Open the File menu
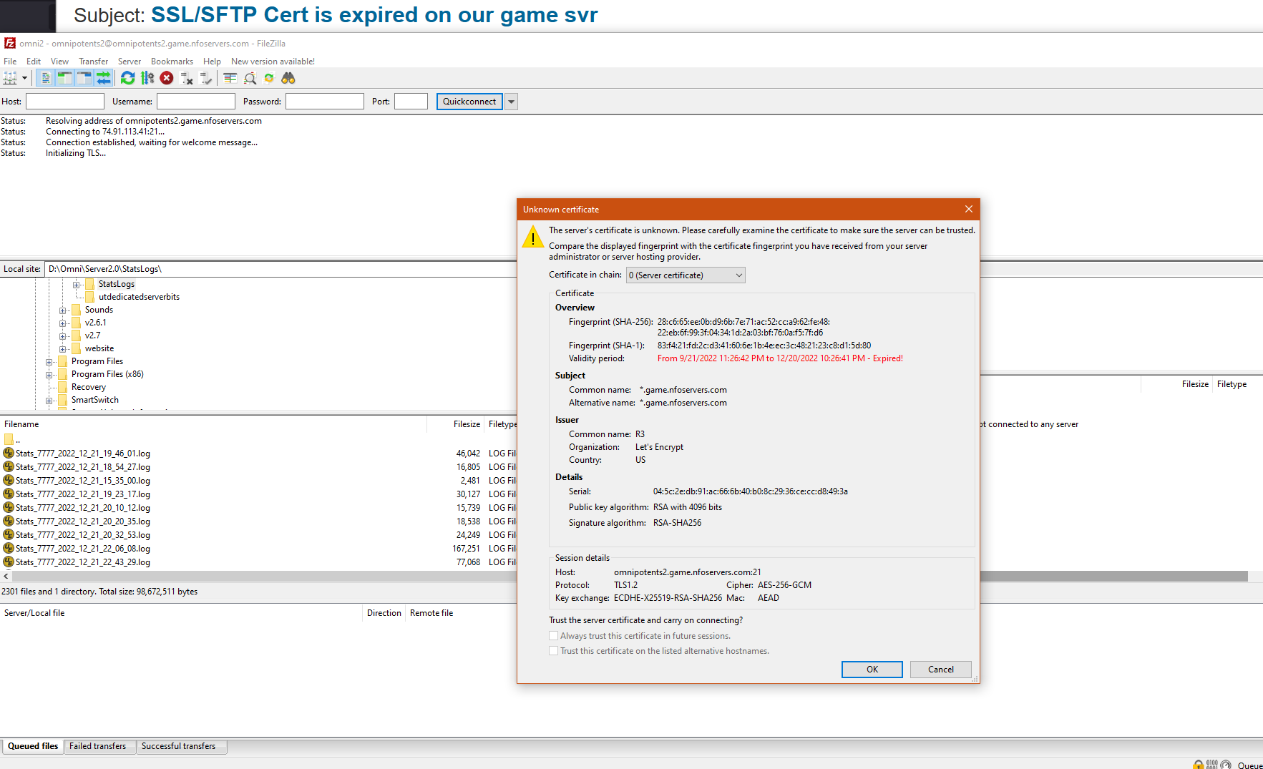The width and height of the screenshot is (1263, 769). click(10, 62)
